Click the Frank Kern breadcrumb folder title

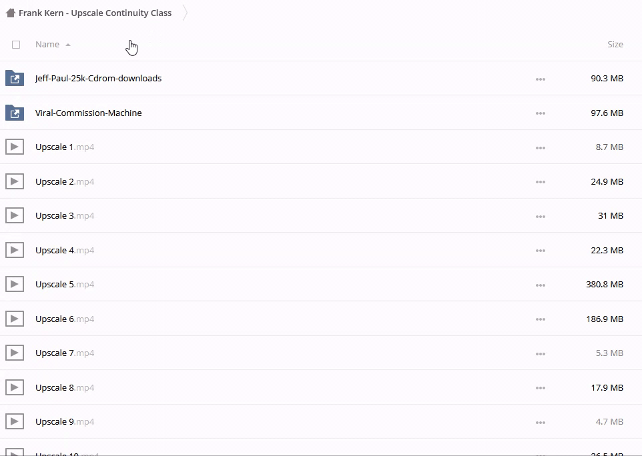(95, 13)
